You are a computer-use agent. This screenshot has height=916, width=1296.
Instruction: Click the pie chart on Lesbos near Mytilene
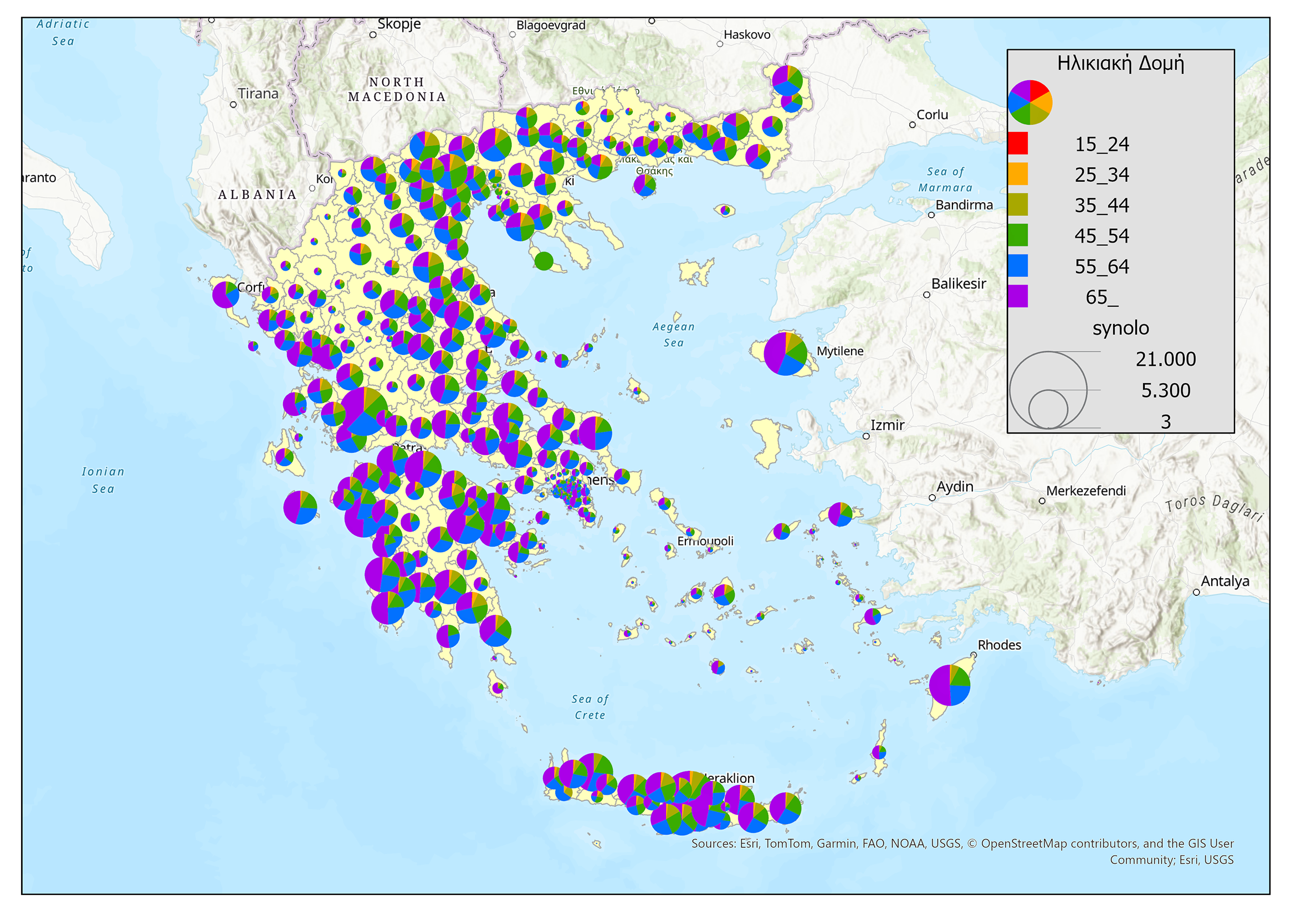coord(785,354)
